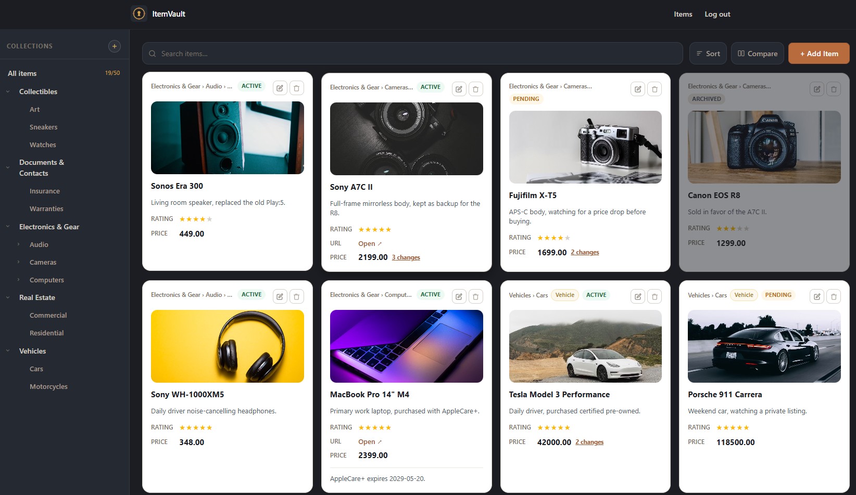Edit the Fujifilm X-T5 item
The image size is (856, 495).
638,89
